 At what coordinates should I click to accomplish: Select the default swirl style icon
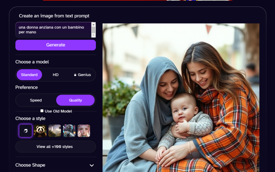point(25,131)
